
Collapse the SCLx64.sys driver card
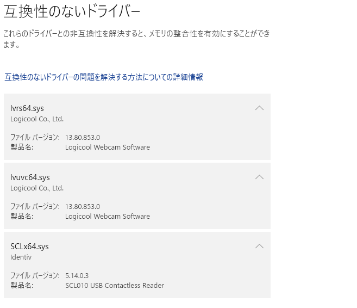[259, 246]
